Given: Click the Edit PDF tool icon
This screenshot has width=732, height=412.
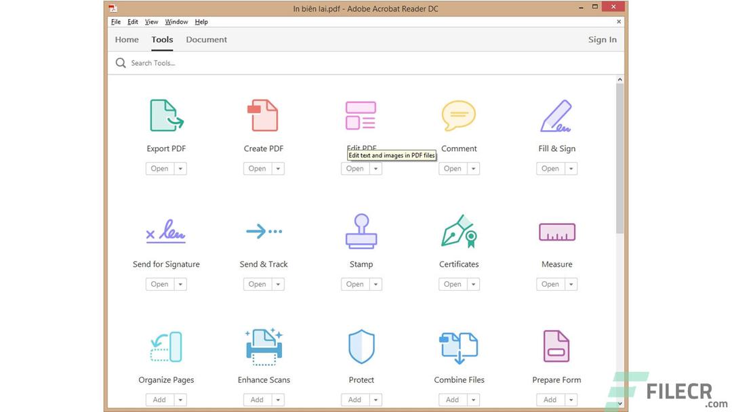Looking at the screenshot, I should [361, 115].
